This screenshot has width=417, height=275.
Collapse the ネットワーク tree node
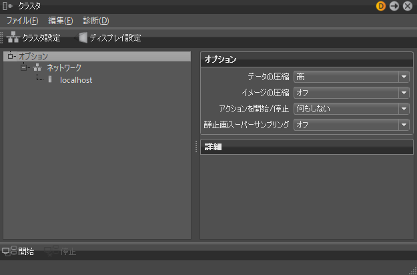23,68
